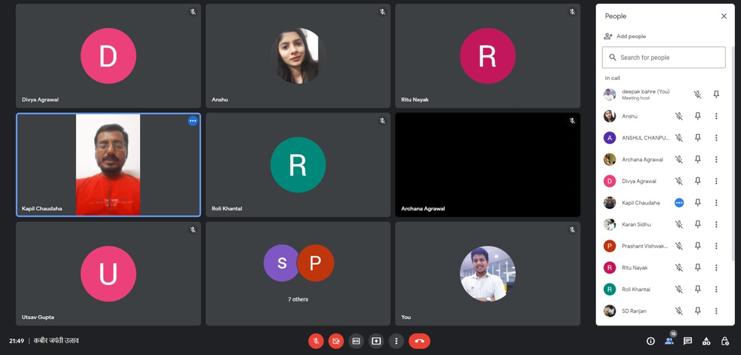Turn on camera in call controls
The image size is (741, 355).
336,341
